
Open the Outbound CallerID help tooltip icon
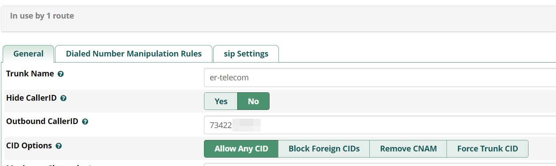coord(85,121)
